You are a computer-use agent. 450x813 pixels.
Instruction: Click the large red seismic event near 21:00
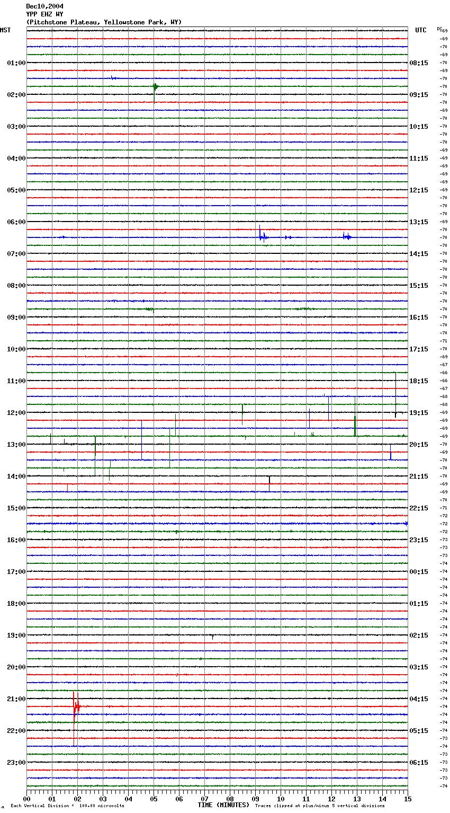click(76, 708)
